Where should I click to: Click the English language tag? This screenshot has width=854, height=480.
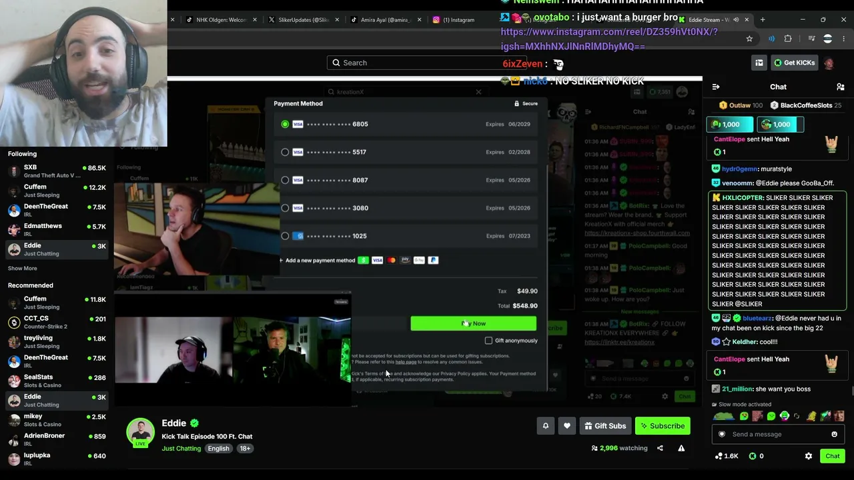coord(218,449)
